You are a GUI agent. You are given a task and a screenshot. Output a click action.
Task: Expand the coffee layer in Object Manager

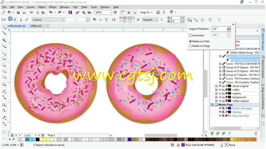tap(216, 90)
